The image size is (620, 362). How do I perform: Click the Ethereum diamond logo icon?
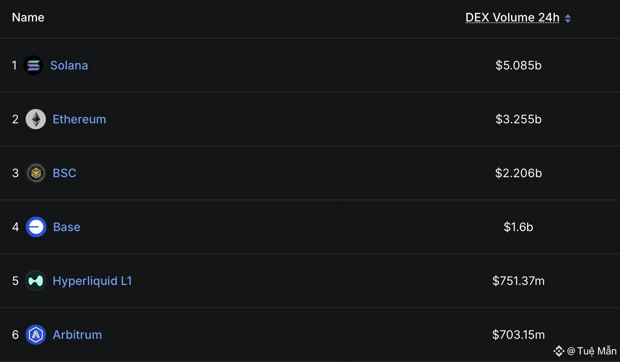[36, 119]
